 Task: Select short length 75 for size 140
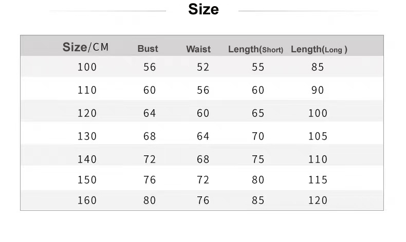(258, 159)
